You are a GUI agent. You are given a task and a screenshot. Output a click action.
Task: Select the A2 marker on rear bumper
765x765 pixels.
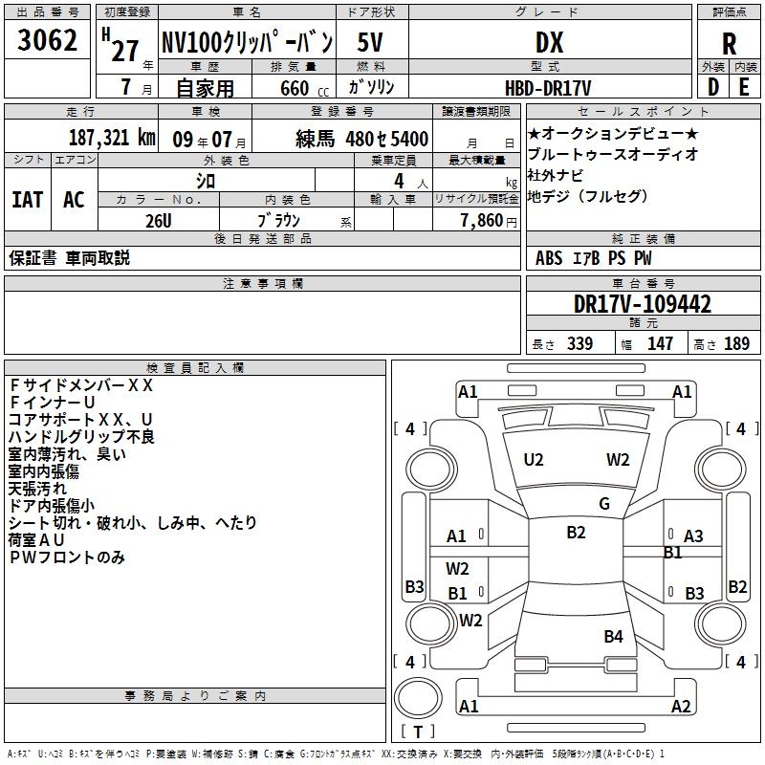click(x=681, y=707)
